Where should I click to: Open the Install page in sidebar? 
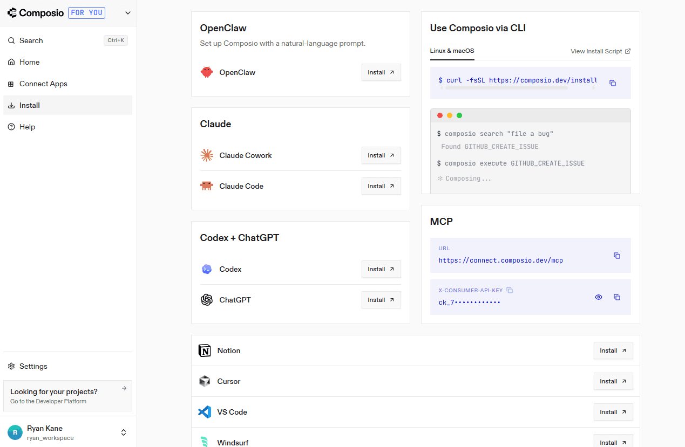pyautogui.click(x=67, y=105)
